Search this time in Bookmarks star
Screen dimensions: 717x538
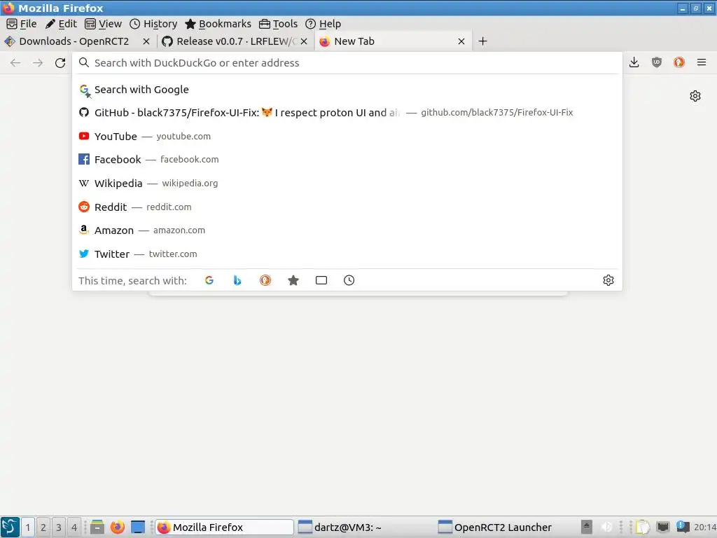293,280
